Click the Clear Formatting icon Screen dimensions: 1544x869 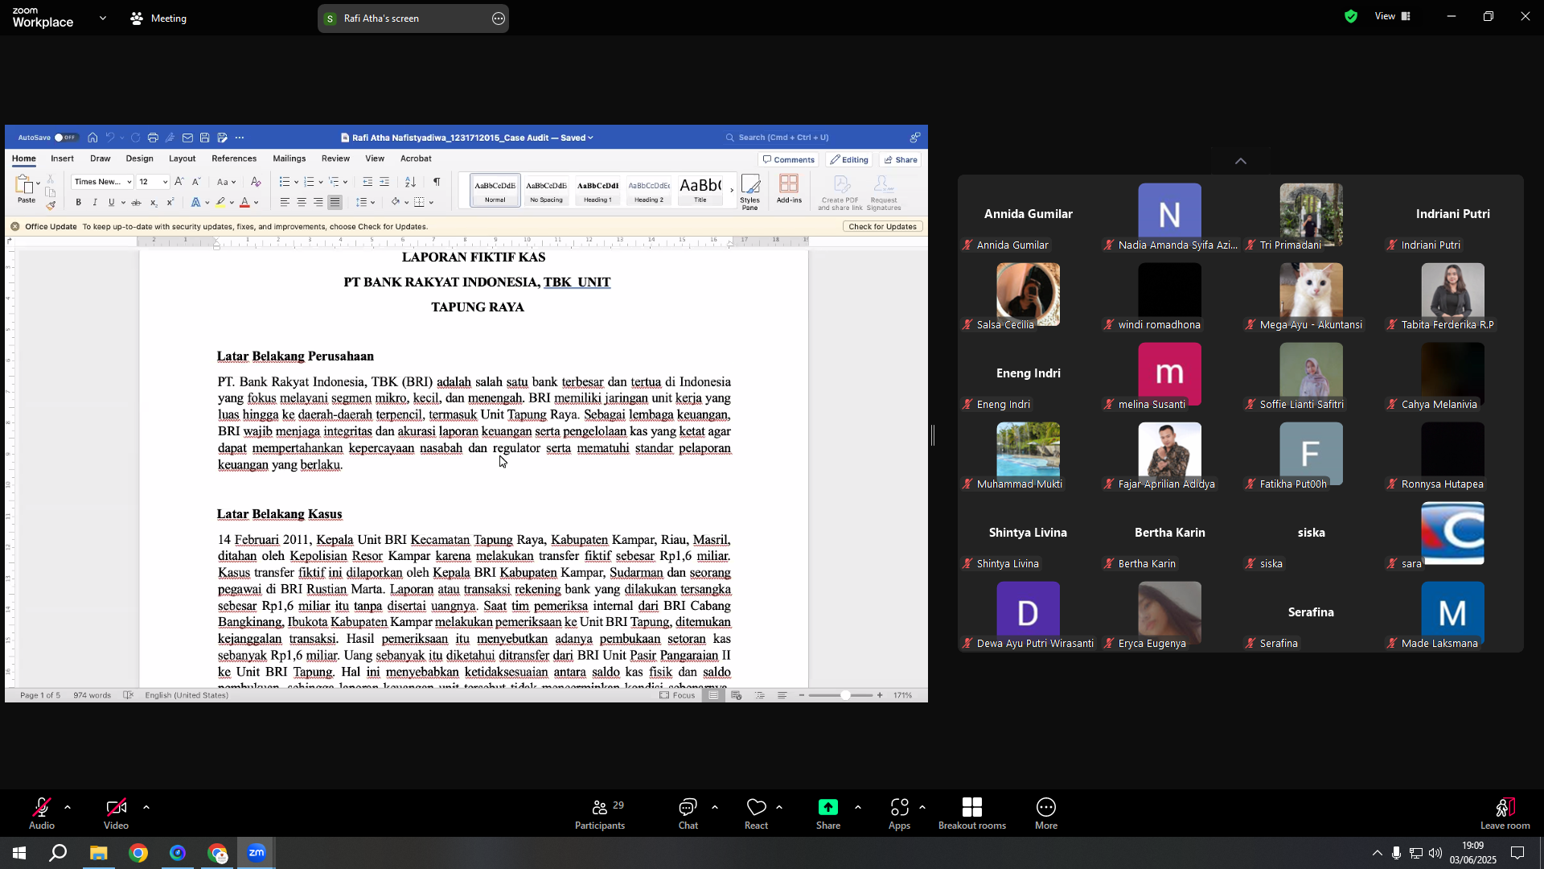[x=256, y=182]
